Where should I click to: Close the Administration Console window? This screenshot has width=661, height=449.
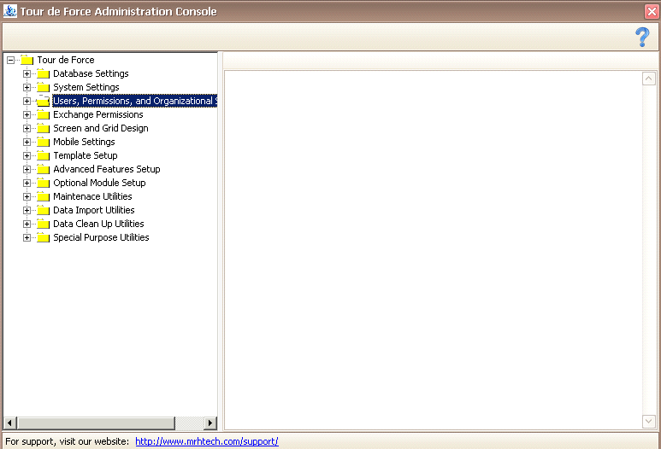tap(652, 11)
